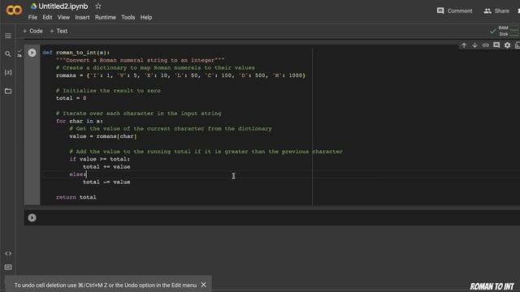520x292 pixels.
Task: Open the Tools menu
Action: coord(128,18)
